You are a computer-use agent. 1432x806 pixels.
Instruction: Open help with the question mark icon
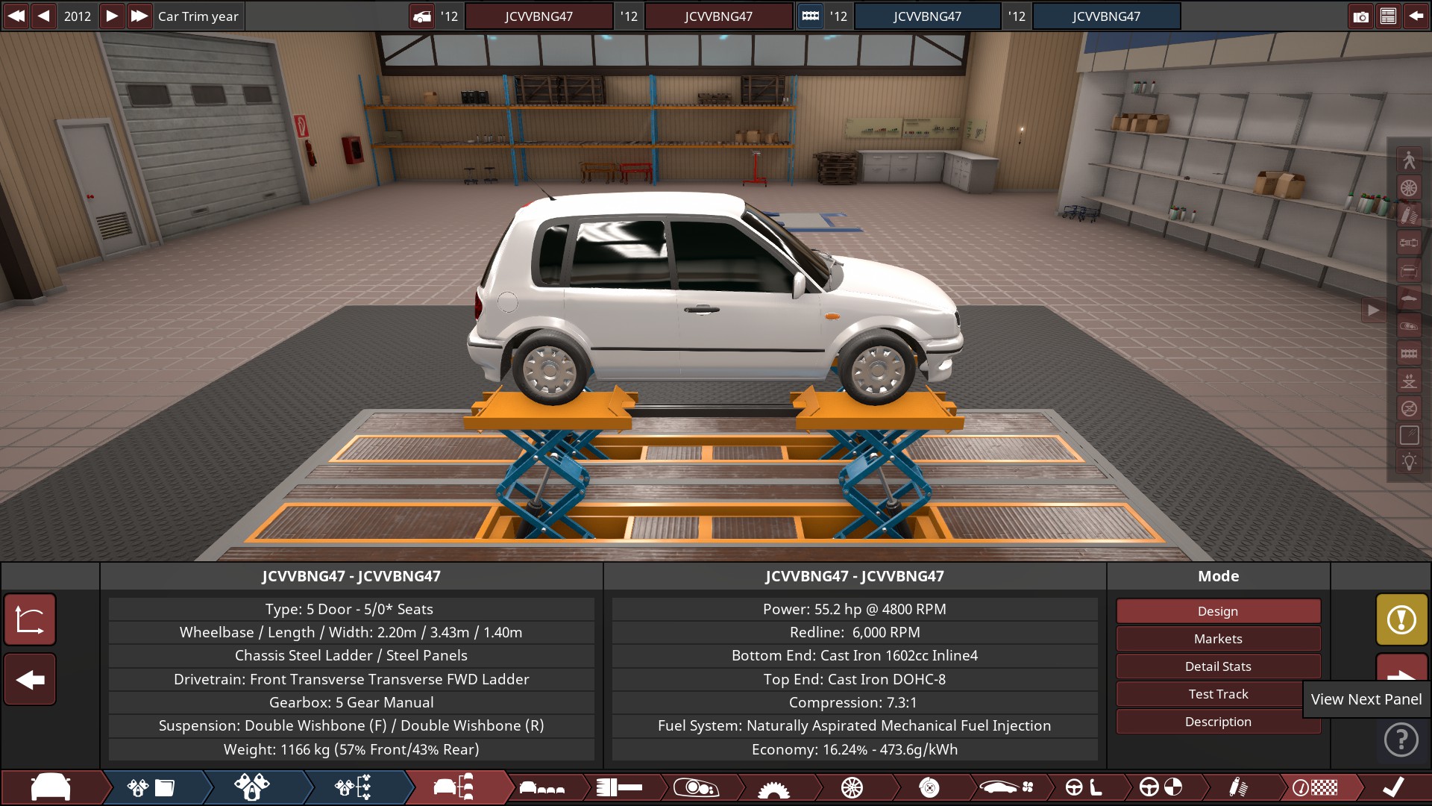point(1401,740)
